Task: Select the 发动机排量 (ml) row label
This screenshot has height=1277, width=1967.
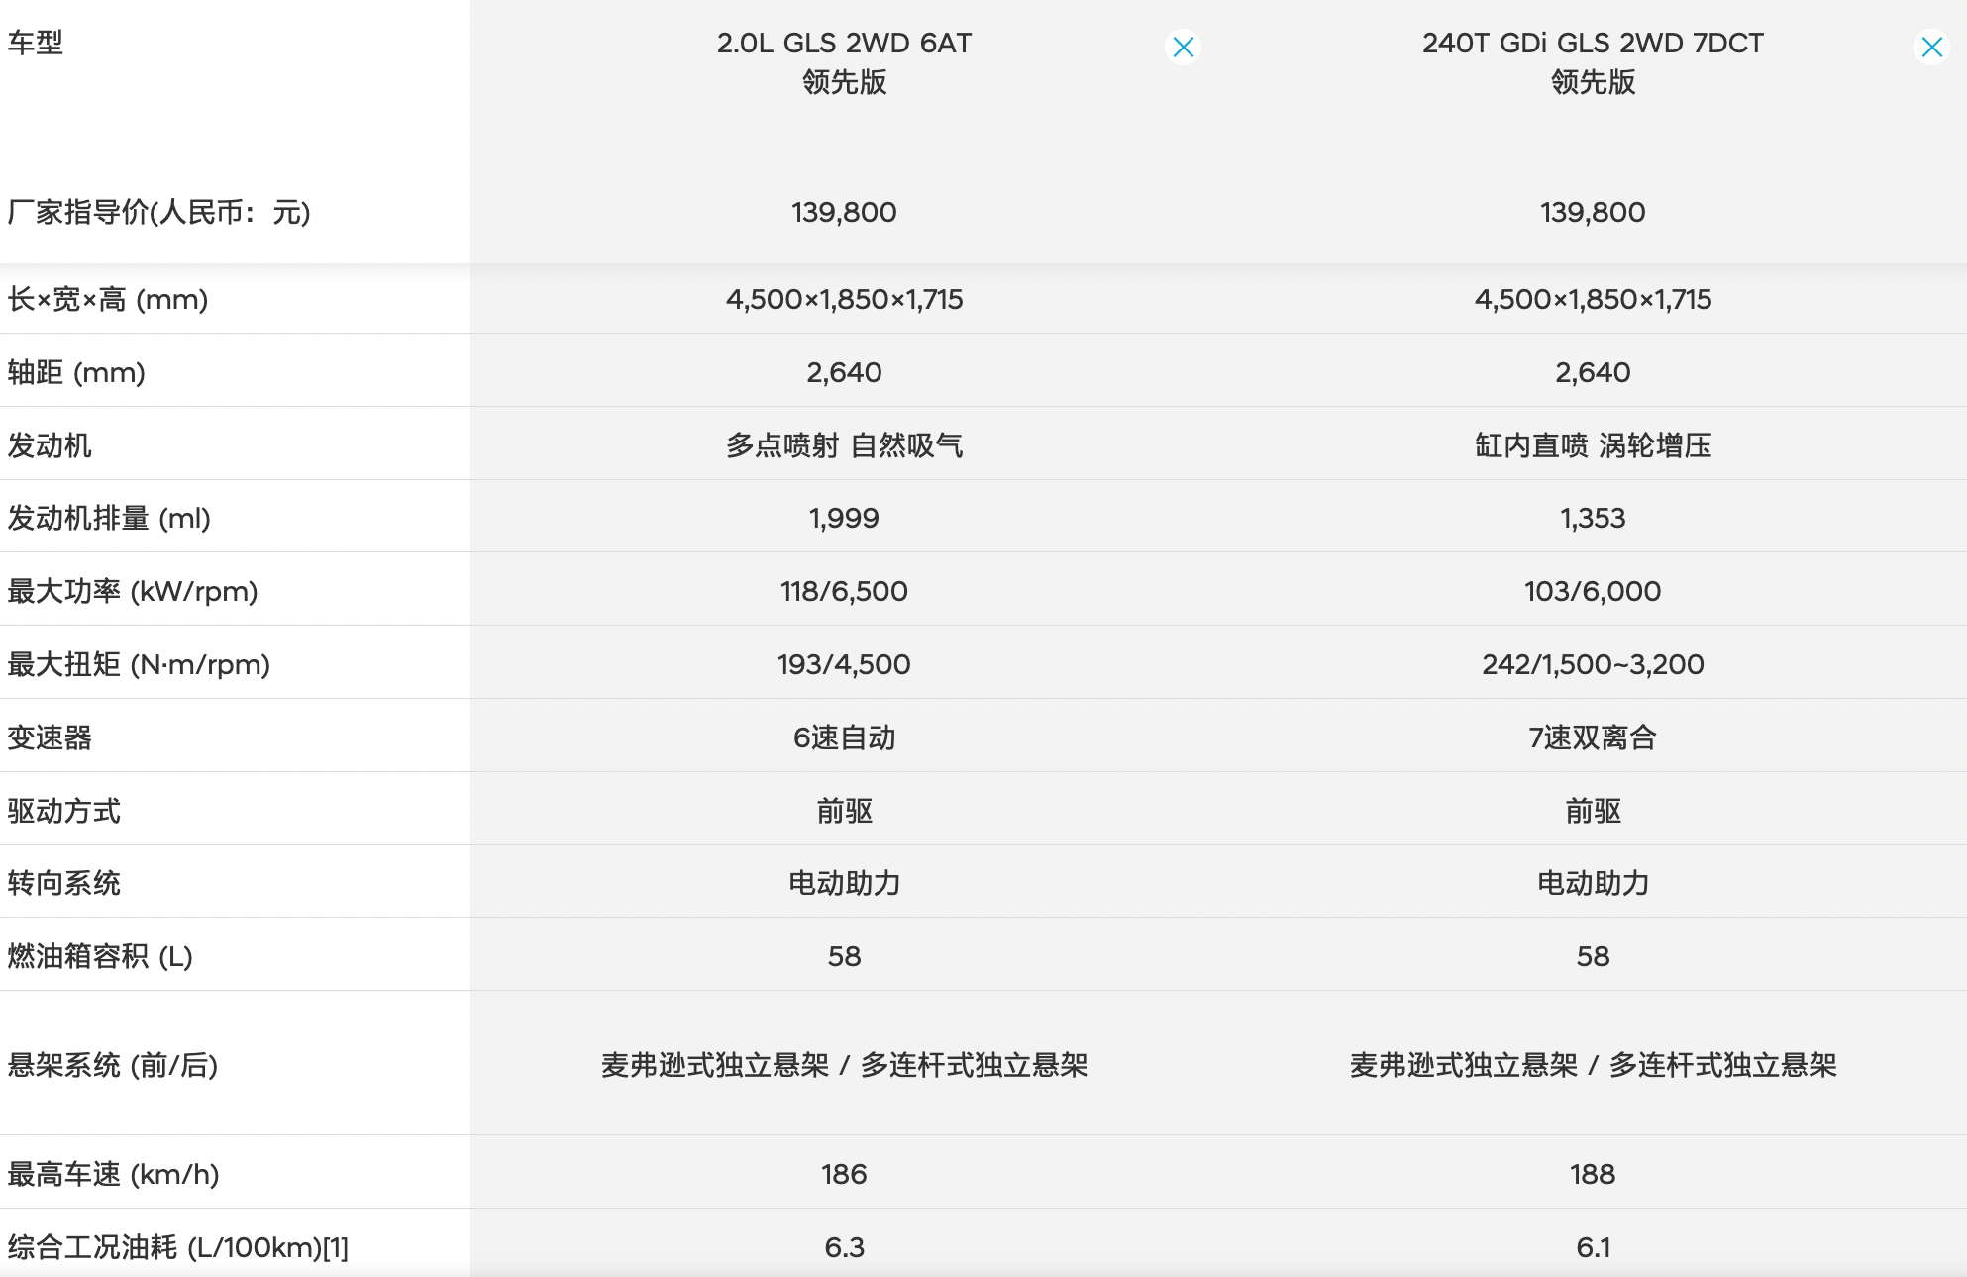Action: (x=109, y=518)
